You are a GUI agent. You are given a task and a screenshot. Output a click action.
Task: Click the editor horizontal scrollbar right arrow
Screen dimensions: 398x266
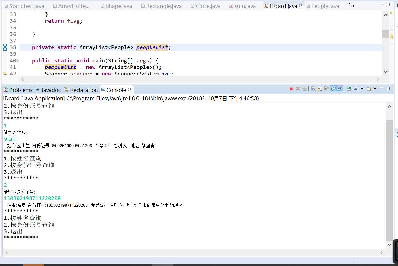pyautogui.click(x=378, y=79)
